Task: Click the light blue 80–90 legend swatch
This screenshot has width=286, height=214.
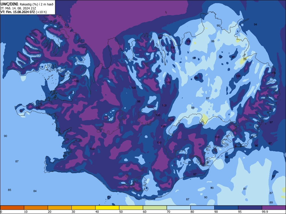Action: (x=202, y=208)
